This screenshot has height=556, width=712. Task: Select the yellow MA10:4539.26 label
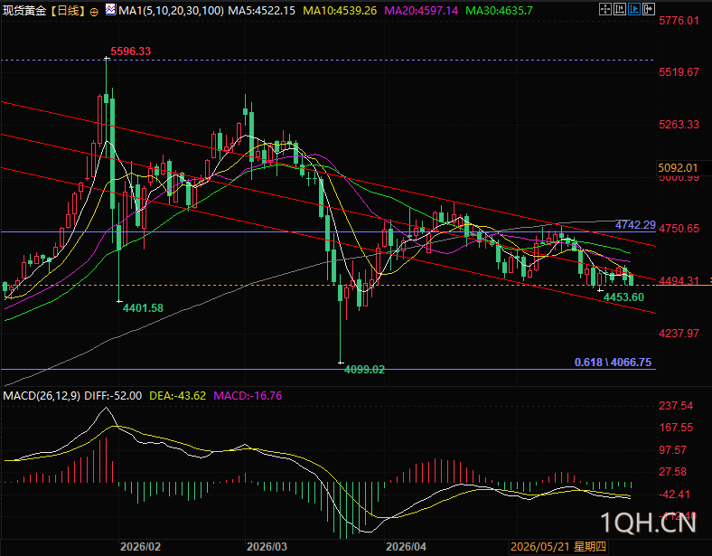click(x=340, y=11)
